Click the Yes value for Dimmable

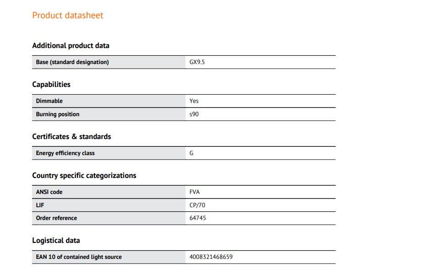194,101
